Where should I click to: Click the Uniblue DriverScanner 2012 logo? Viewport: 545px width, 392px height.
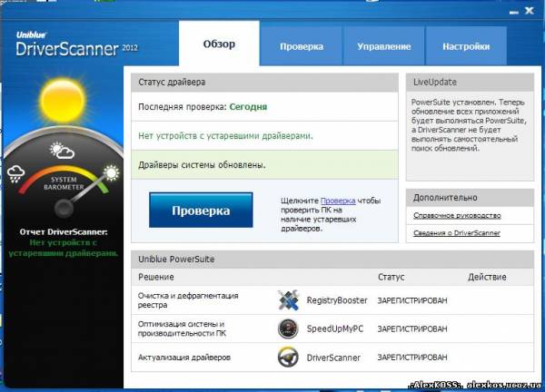coord(77,44)
